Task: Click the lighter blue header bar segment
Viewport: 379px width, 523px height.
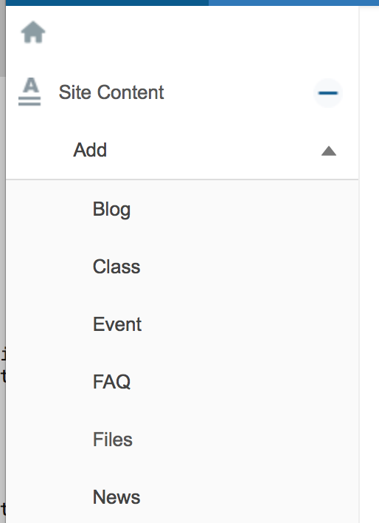Action: click(293, 3)
